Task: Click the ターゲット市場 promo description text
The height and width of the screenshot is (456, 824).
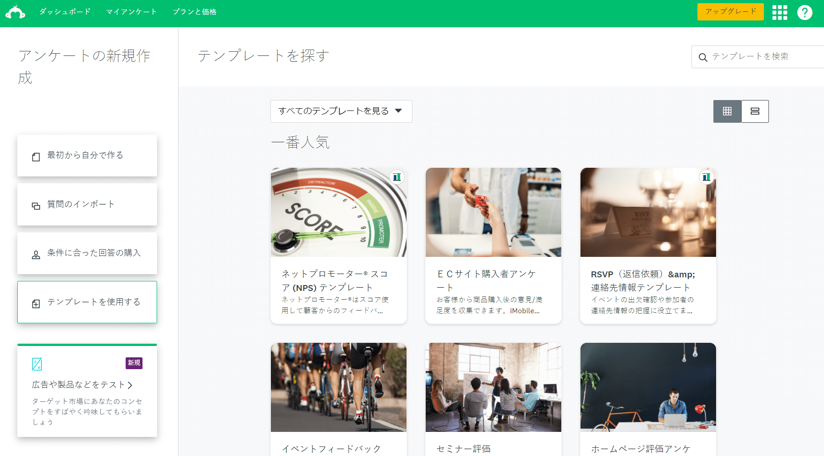Action: (x=87, y=411)
